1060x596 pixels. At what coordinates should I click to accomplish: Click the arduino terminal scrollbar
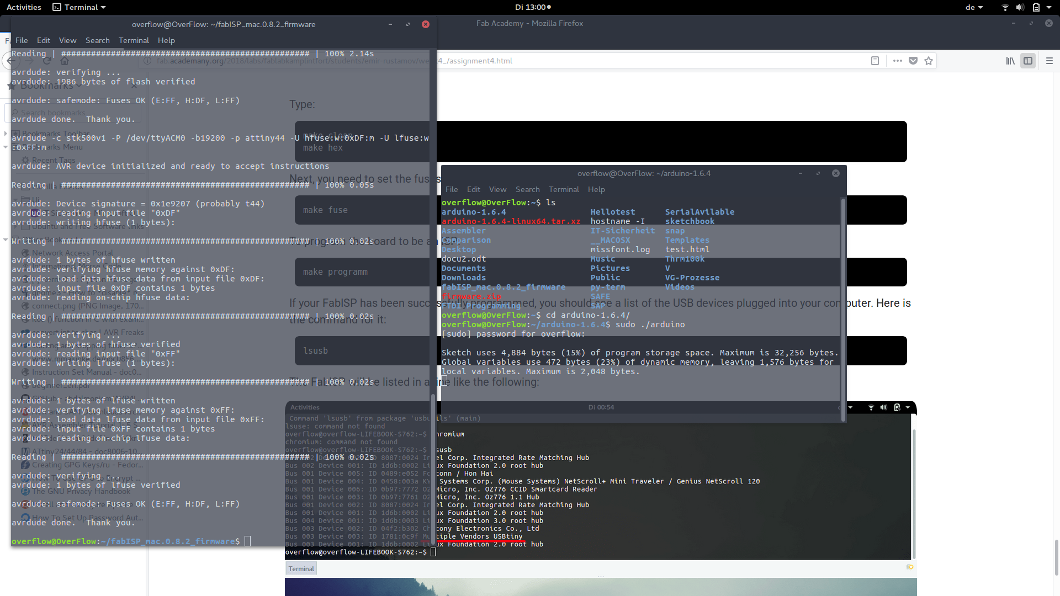tap(843, 309)
